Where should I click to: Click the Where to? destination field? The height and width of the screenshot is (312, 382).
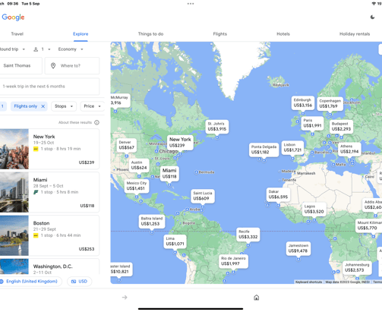coord(72,65)
